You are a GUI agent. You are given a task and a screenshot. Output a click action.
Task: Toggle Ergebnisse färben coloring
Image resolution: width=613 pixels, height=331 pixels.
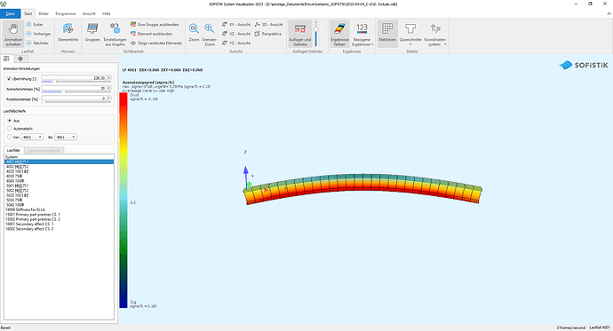339,34
